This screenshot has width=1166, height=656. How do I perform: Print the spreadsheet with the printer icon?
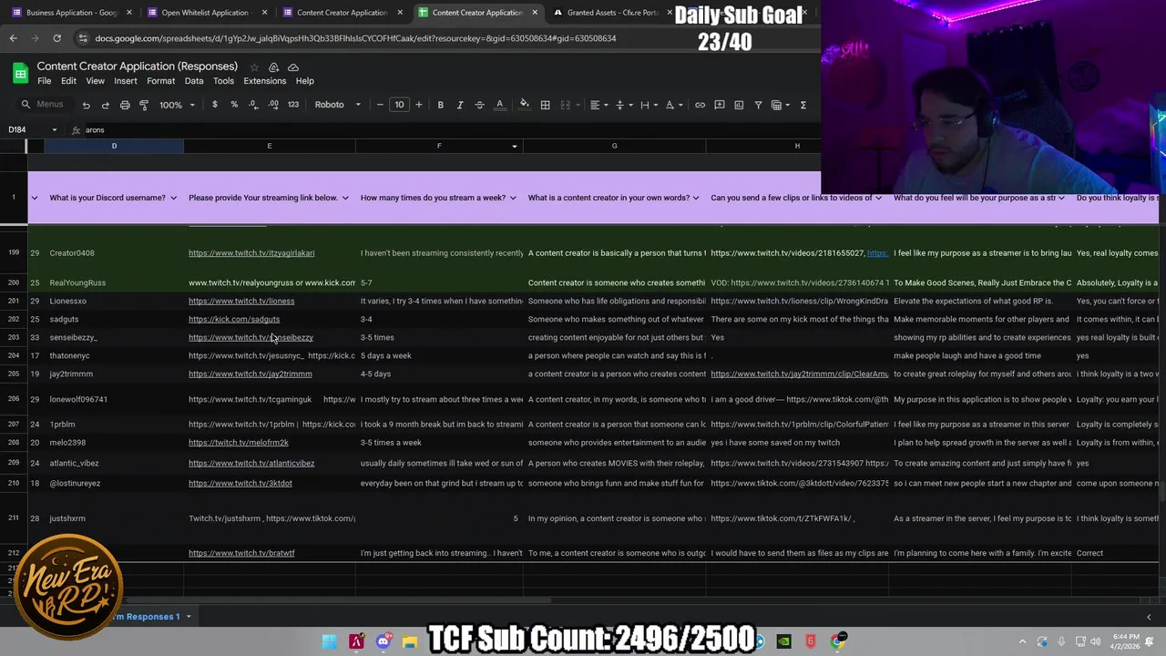point(125,105)
